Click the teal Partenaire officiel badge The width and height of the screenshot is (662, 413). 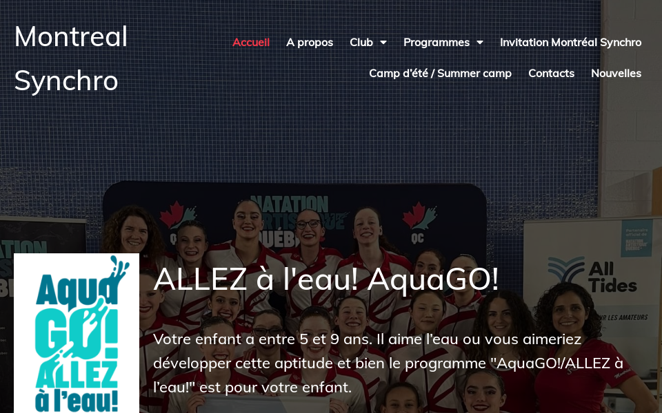[x=636, y=239]
